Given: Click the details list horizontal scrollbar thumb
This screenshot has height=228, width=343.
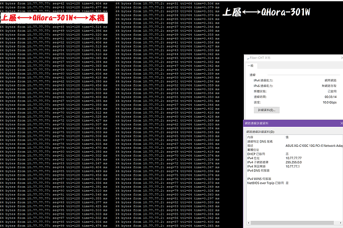Looking at the screenshot, I should 292,223.
